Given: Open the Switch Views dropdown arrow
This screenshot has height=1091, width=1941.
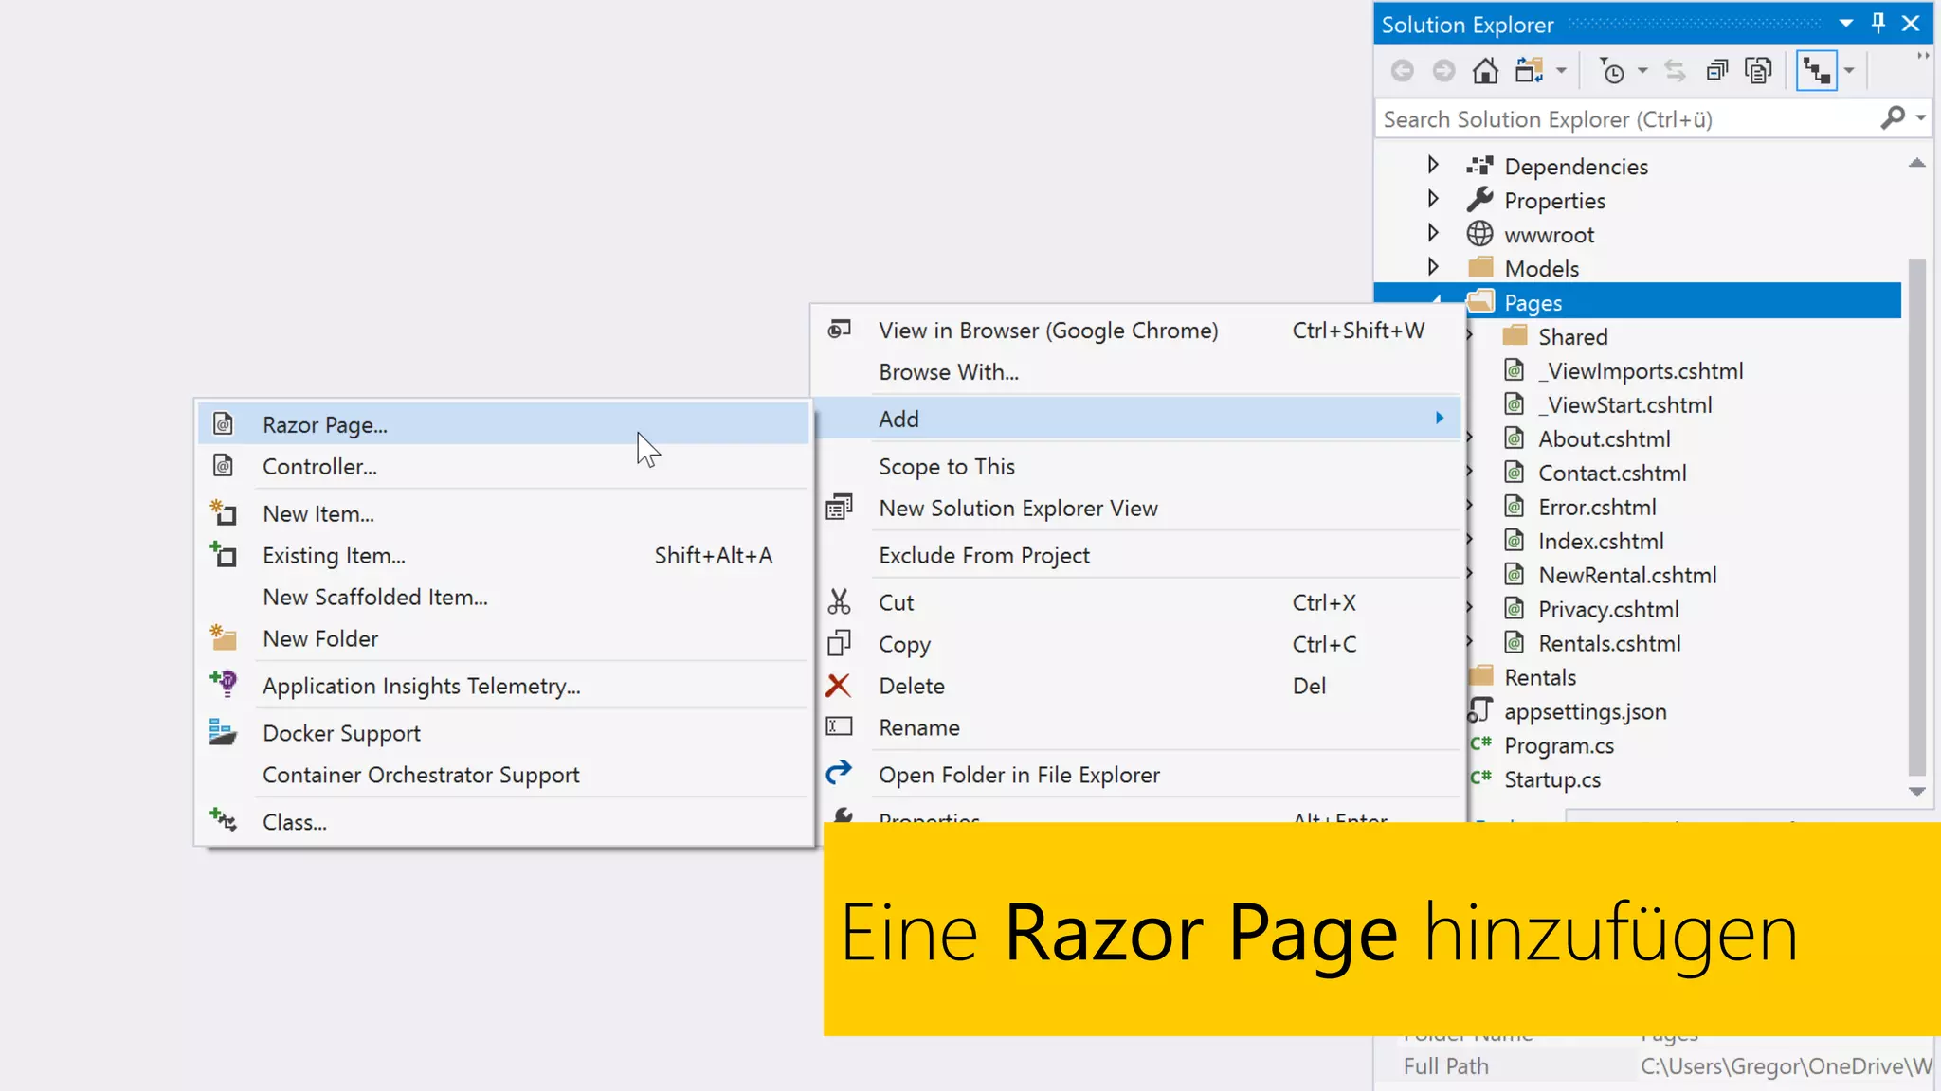Looking at the screenshot, I should coord(1561,71).
